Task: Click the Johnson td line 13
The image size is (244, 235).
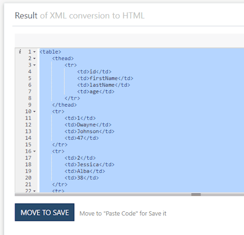Action: click(89, 132)
